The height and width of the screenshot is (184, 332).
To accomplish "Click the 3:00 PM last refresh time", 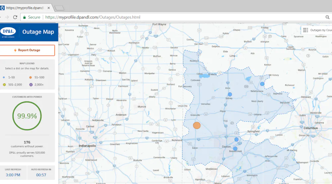I will [x=13, y=175].
